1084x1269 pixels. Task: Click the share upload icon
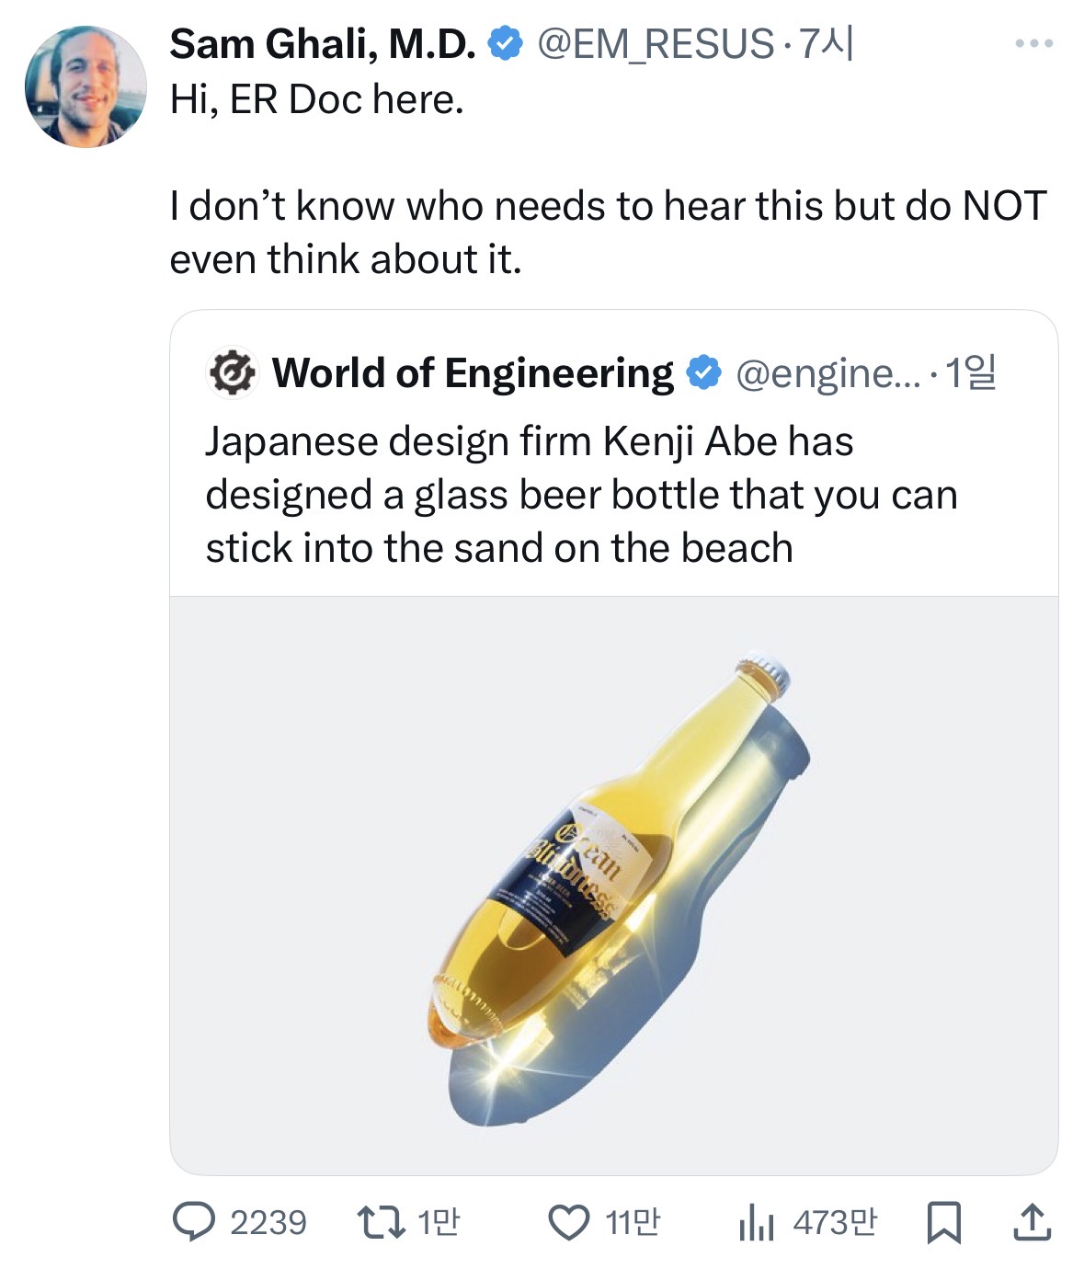pos(1031,1221)
